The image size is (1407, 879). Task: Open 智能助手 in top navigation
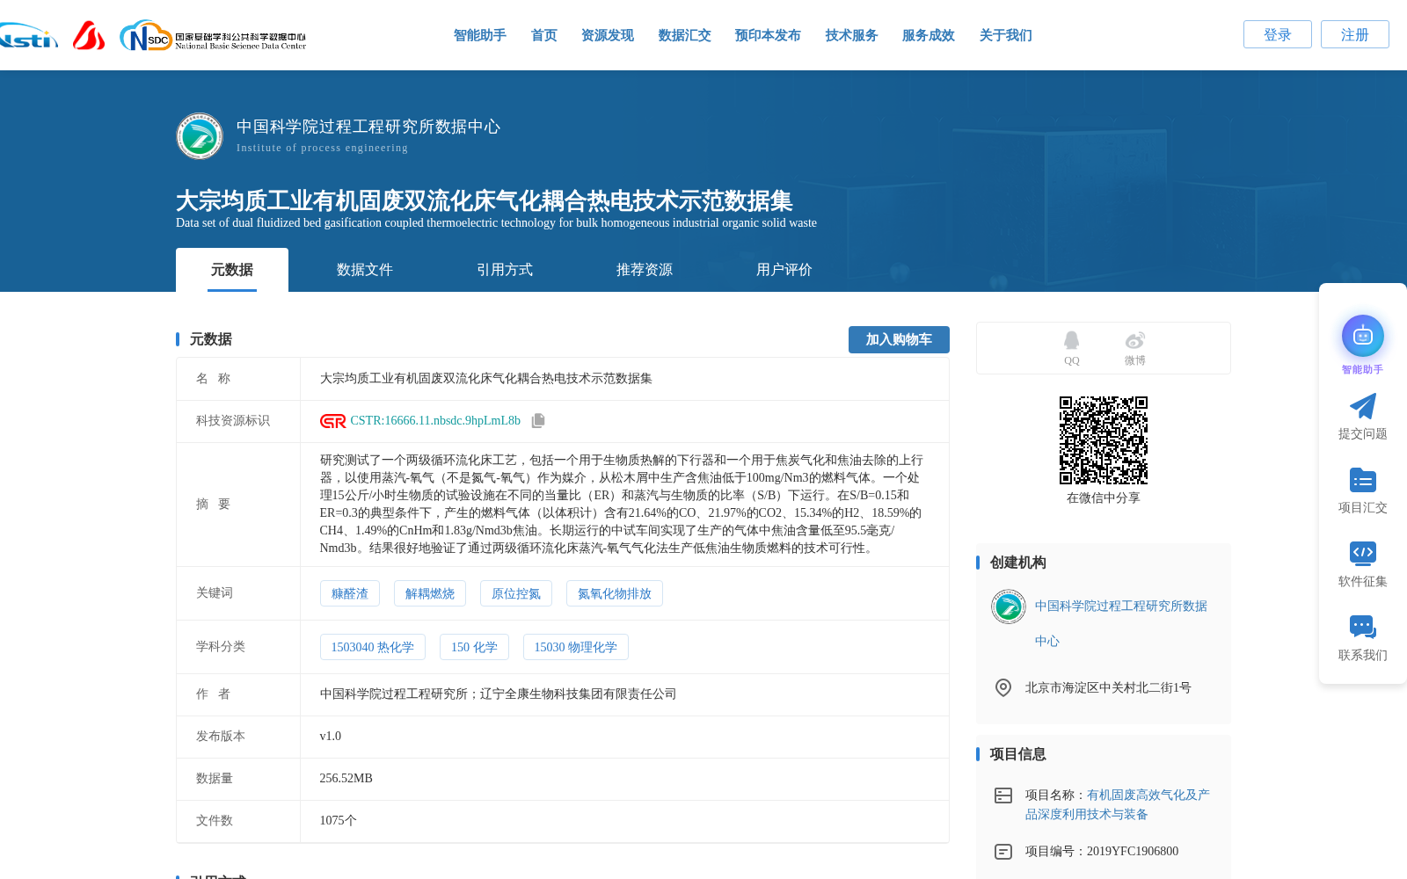coord(480,35)
